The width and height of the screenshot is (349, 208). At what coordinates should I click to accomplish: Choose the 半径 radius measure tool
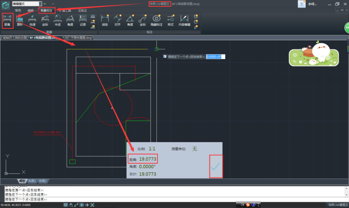58,20
